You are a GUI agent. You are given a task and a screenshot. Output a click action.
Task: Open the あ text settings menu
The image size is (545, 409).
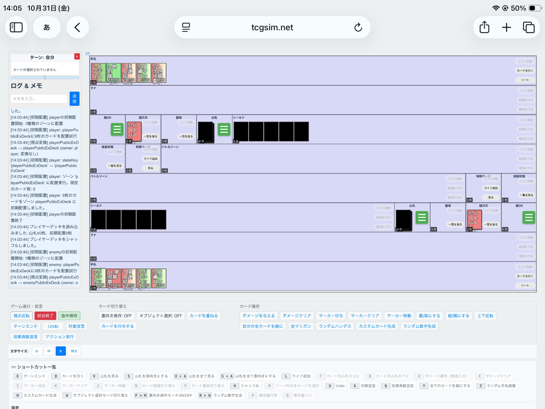point(47,27)
